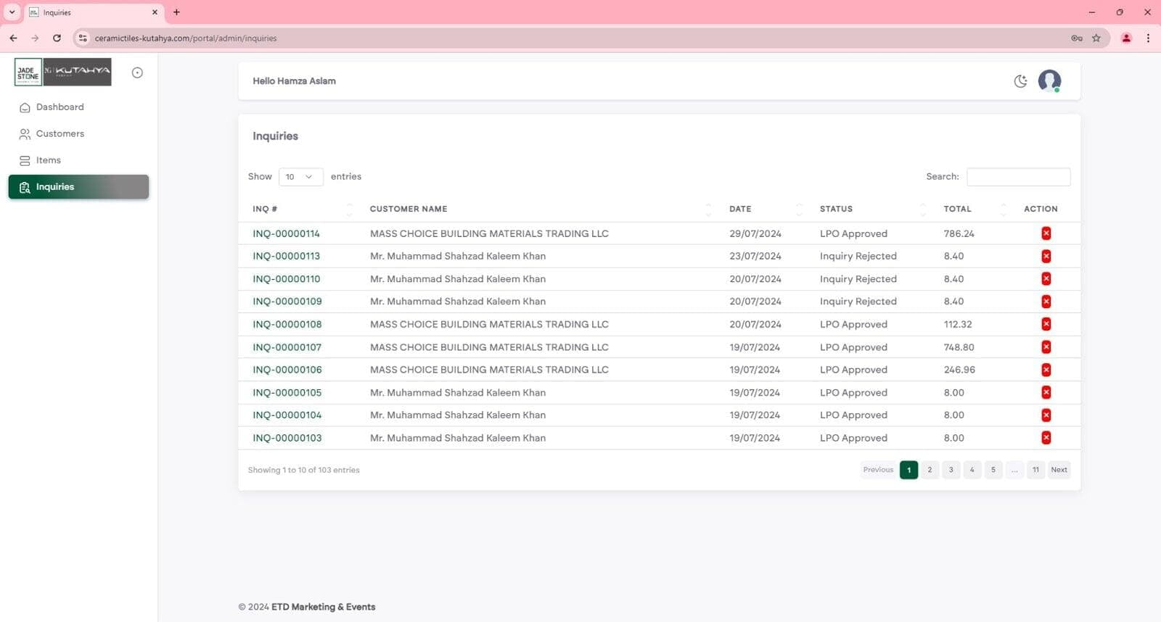
Task: Bookmark this page with star icon
Action: pyautogui.click(x=1096, y=38)
